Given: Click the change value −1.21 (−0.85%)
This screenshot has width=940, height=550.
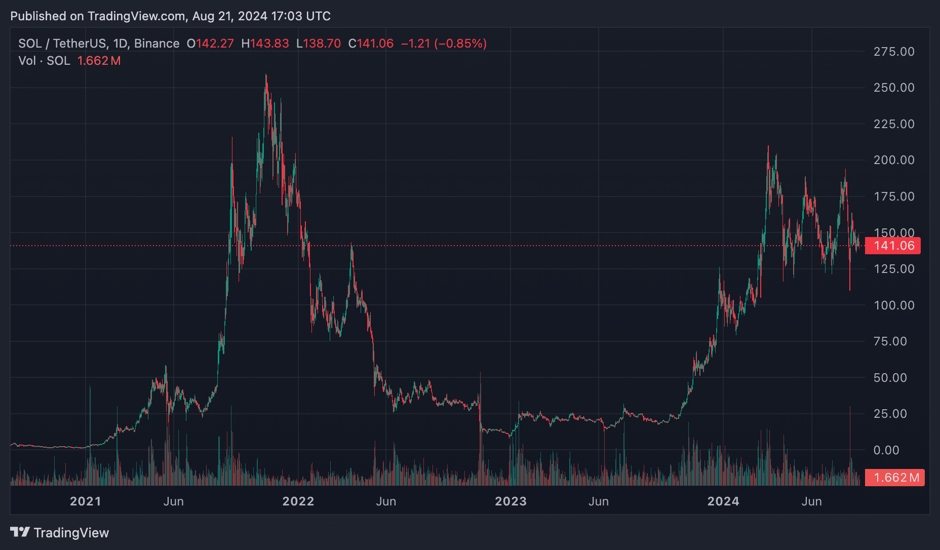Looking at the screenshot, I should [444, 44].
